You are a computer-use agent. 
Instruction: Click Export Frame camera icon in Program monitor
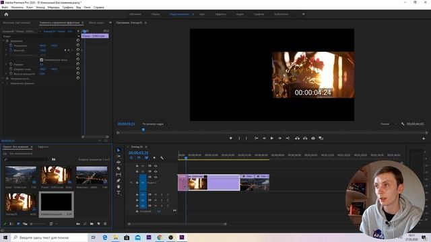[313, 138]
